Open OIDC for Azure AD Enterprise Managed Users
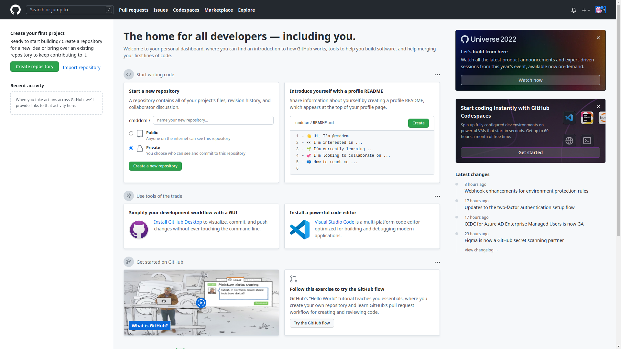 524,224
